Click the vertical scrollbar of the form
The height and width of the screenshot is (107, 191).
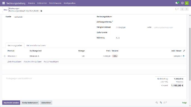190,54
